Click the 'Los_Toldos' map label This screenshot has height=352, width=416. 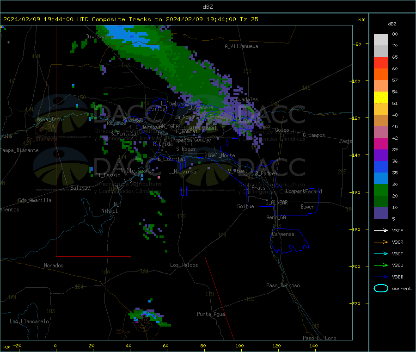(184, 265)
